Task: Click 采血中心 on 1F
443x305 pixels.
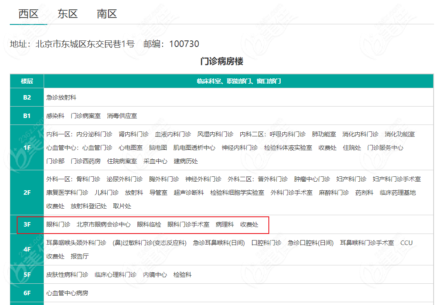Action: [x=155, y=161]
